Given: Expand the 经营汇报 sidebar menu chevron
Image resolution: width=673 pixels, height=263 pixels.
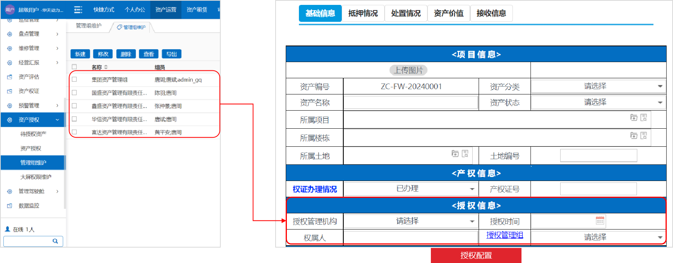Looking at the screenshot, I should (x=57, y=62).
